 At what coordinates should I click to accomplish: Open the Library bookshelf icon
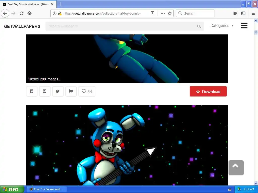235,13
